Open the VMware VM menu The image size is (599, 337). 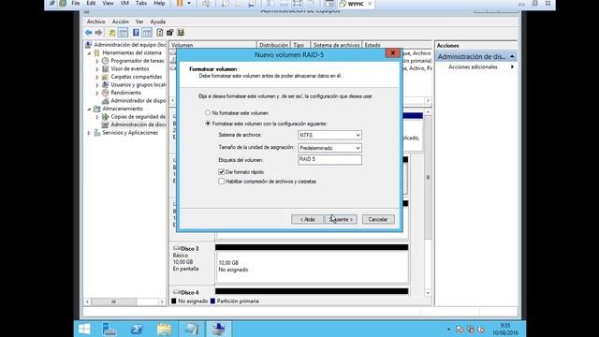[124, 3]
